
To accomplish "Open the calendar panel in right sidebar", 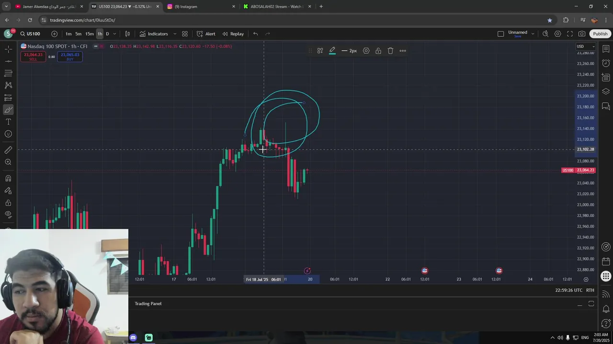I will pos(606,262).
